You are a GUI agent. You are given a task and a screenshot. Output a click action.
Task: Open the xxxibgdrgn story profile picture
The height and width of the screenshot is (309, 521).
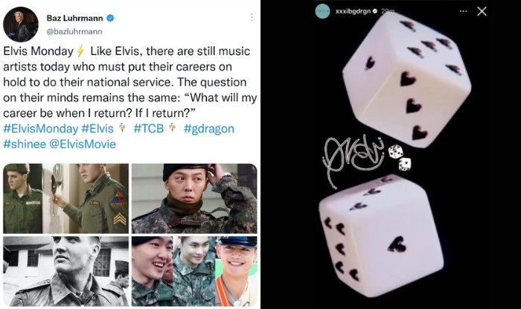pyautogui.click(x=322, y=11)
